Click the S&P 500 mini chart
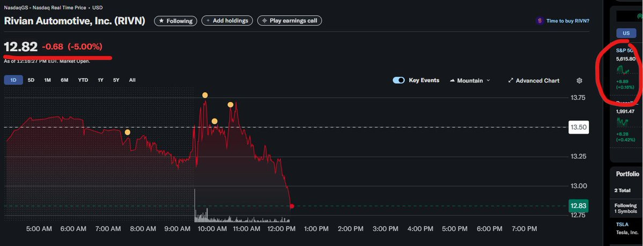This screenshot has height=246, width=643. (623, 70)
